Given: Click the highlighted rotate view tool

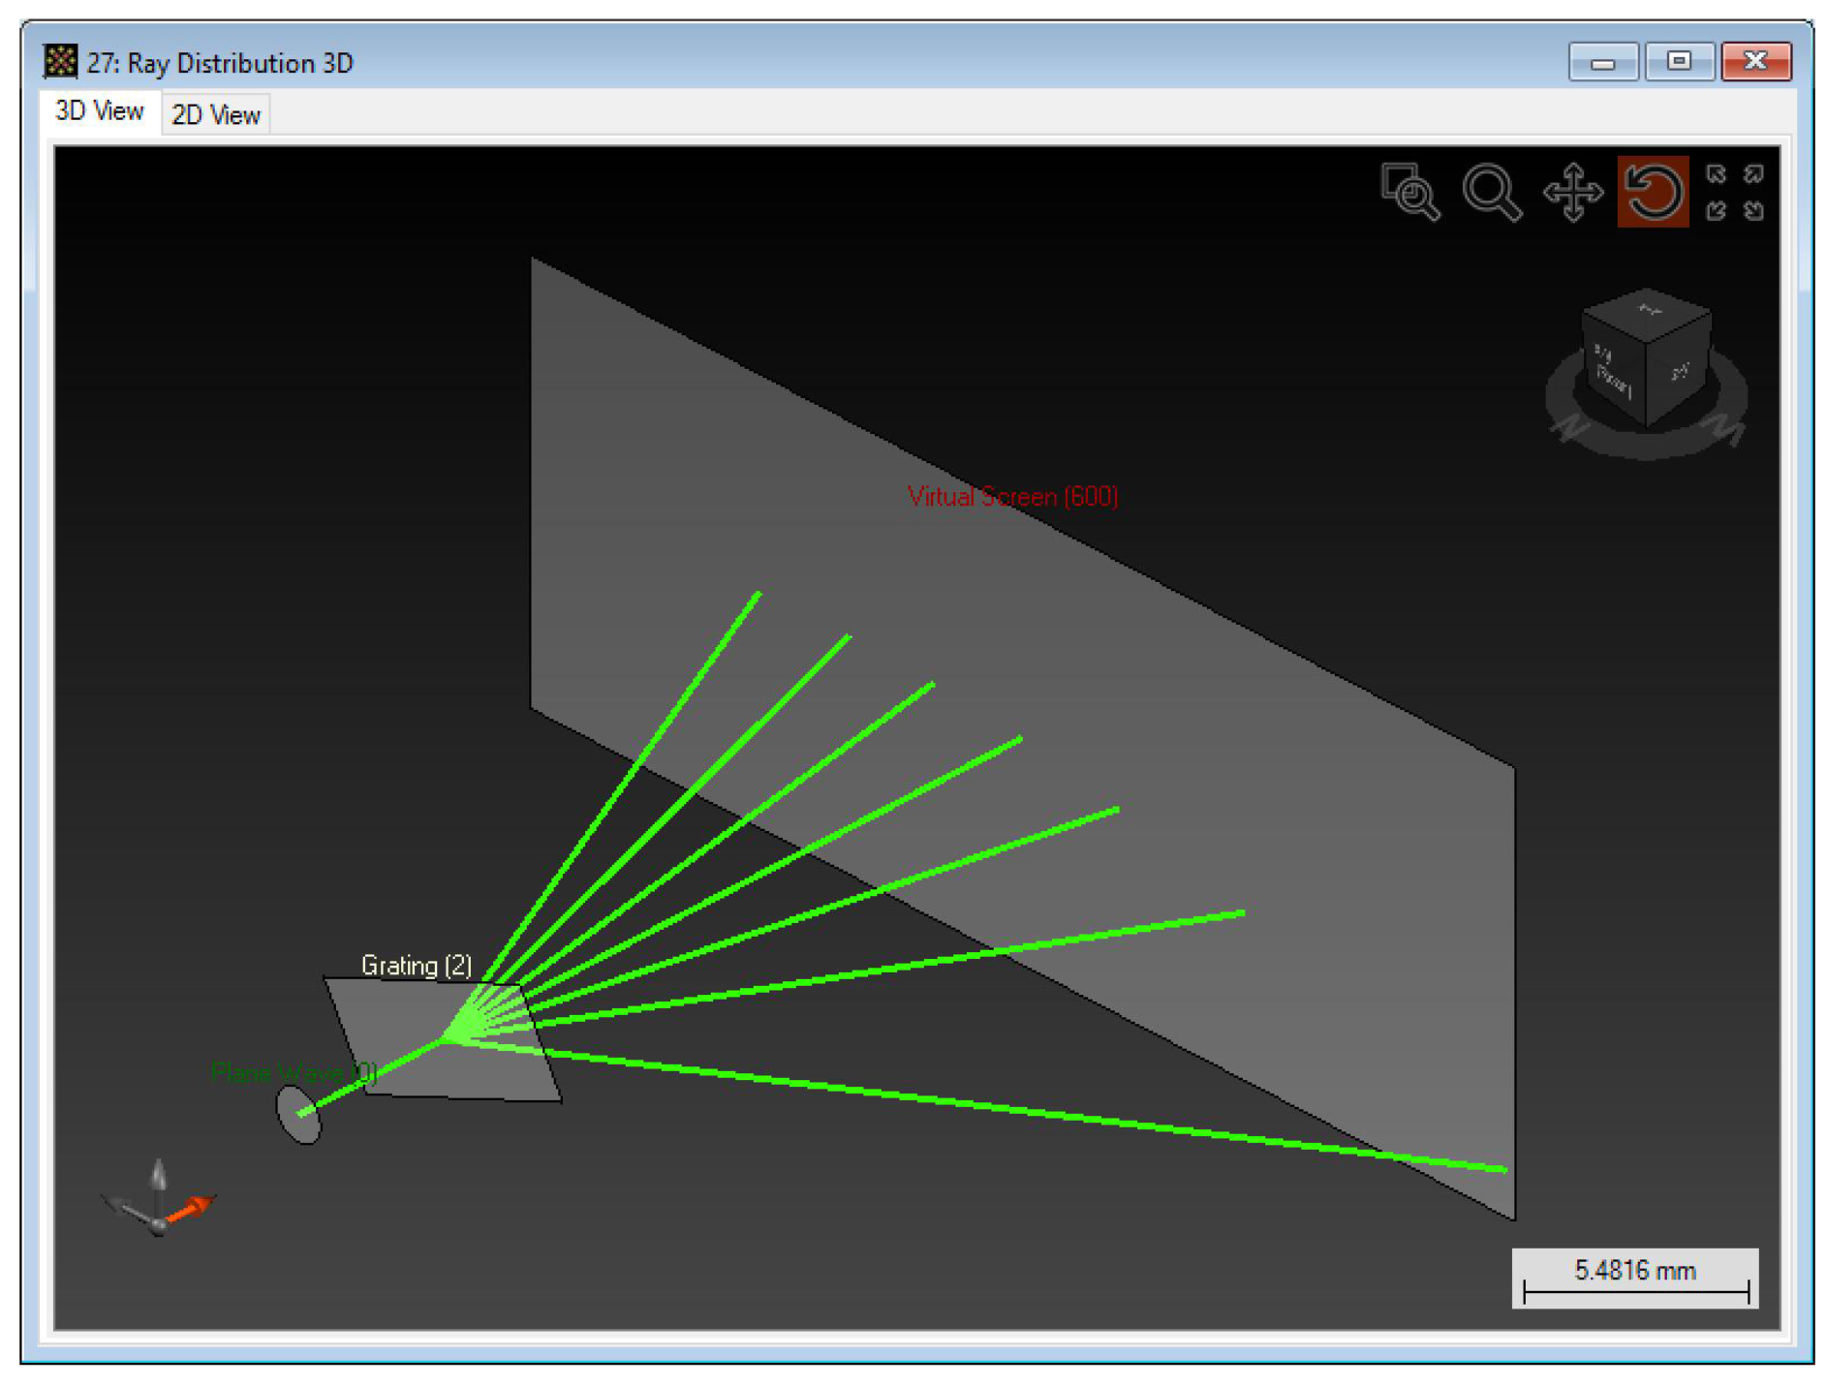Looking at the screenshot, I should [1653, 191].
